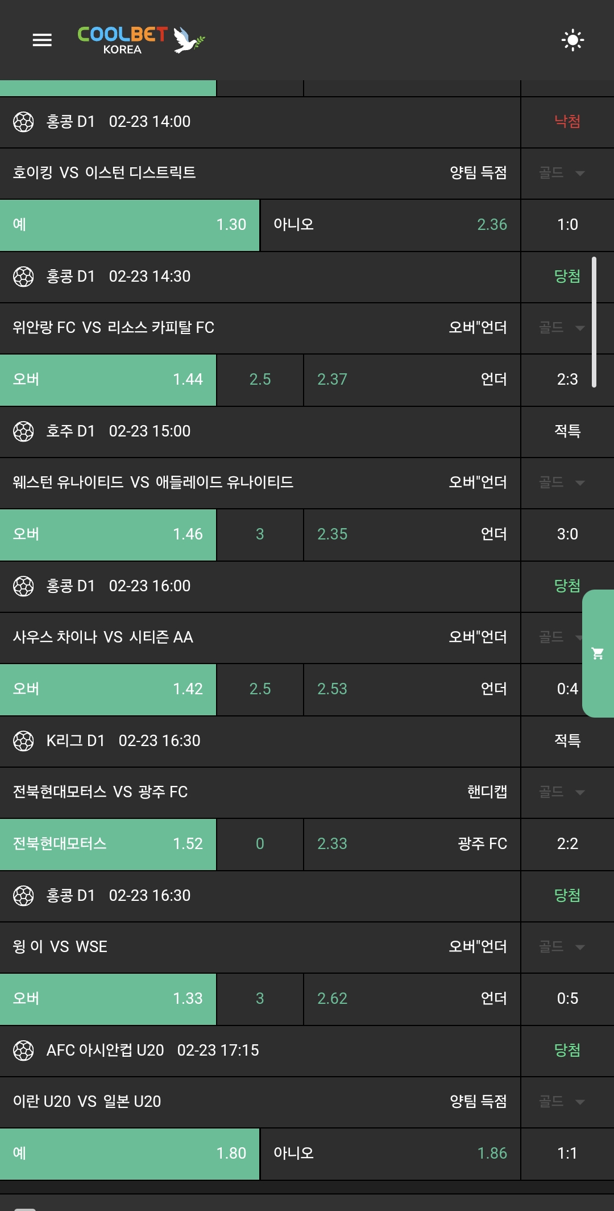
Task: Select 아니오 at 1.86 for 이란 U20 match
Action: 390,1154
